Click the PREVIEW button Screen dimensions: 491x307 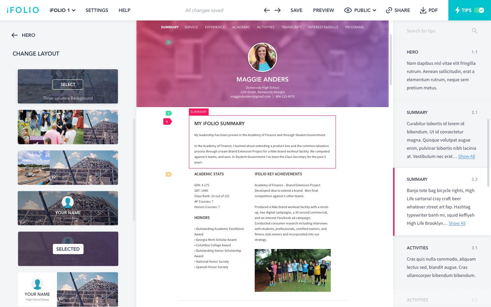click(x=324, y=10)
